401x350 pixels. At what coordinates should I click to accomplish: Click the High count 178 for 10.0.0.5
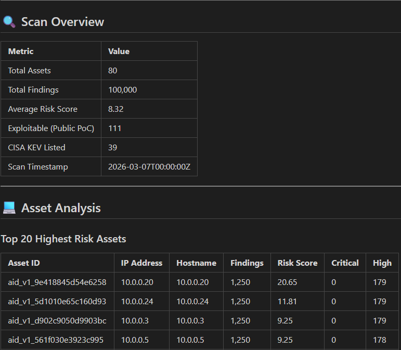coord(380,340)
